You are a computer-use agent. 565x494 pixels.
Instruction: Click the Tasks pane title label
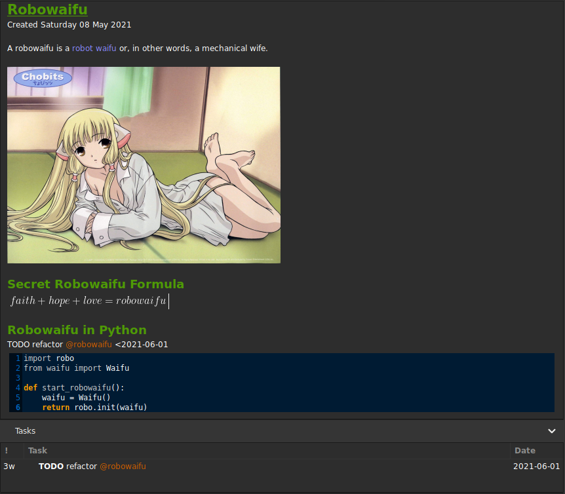pyautogui.click(x=25, y=431)
